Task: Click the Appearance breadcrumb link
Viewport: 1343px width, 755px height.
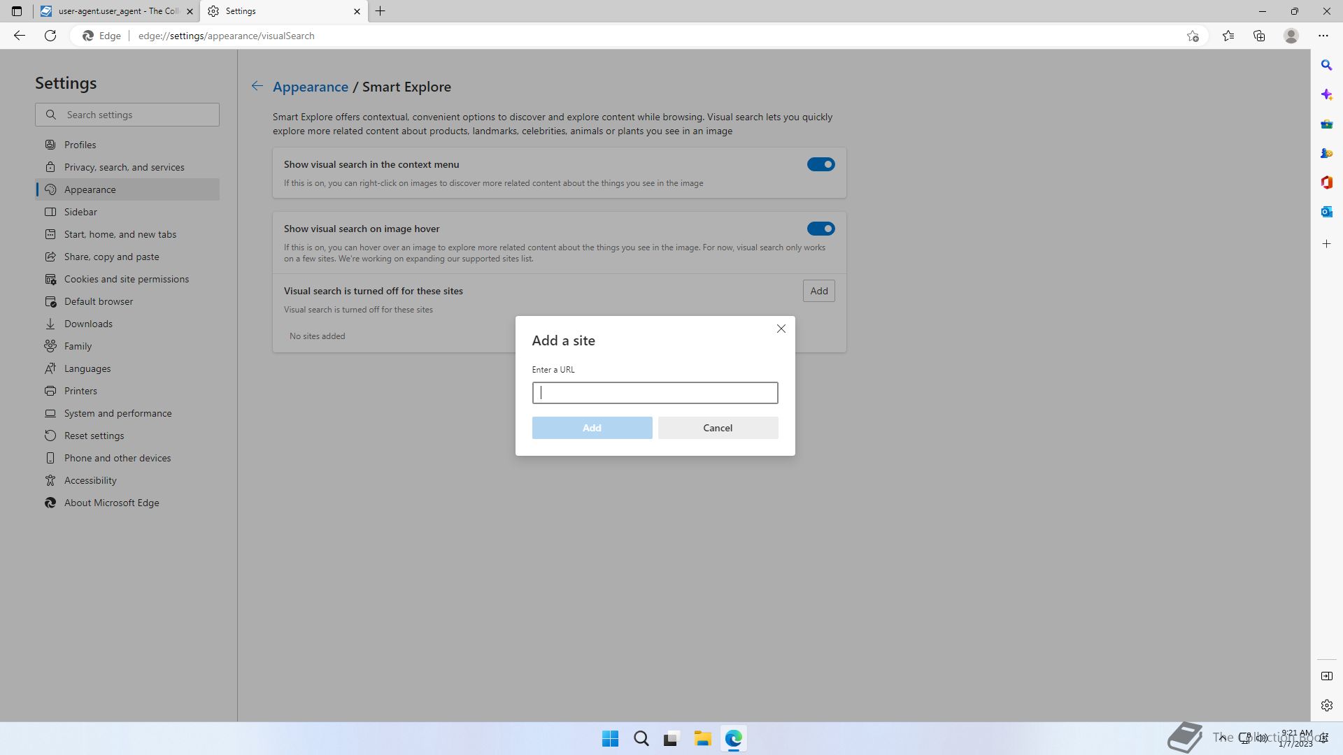Action: tap(310, 87)
